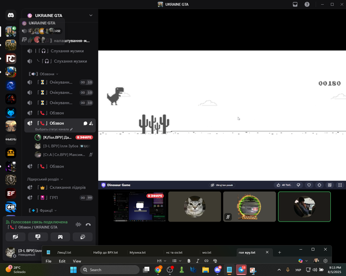Open the blue fox server icon
This screenshot has height=276, width=346.
(11, 113)
